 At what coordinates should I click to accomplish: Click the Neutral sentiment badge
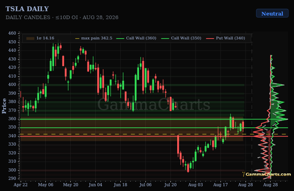pyautogui.click(x=272, y=14)
